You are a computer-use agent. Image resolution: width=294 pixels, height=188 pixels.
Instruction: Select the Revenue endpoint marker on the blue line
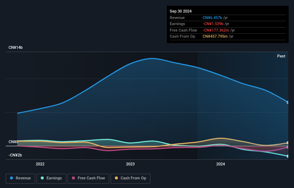point(288,102)
